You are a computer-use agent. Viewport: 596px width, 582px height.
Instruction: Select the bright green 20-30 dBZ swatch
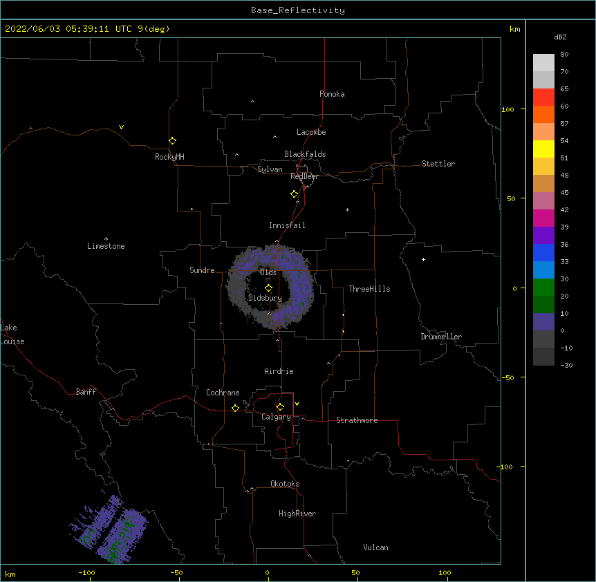[x=543, y=288]
